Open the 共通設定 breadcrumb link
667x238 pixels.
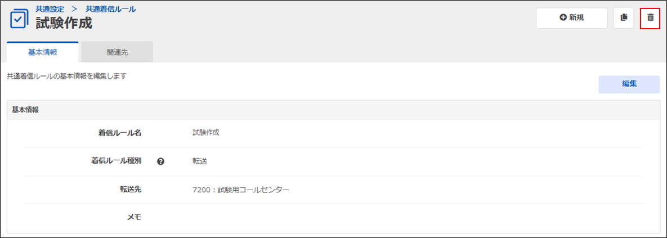point(50,9)
